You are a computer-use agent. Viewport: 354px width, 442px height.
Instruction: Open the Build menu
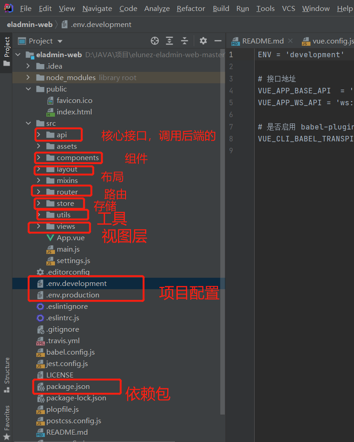point(221,9)
